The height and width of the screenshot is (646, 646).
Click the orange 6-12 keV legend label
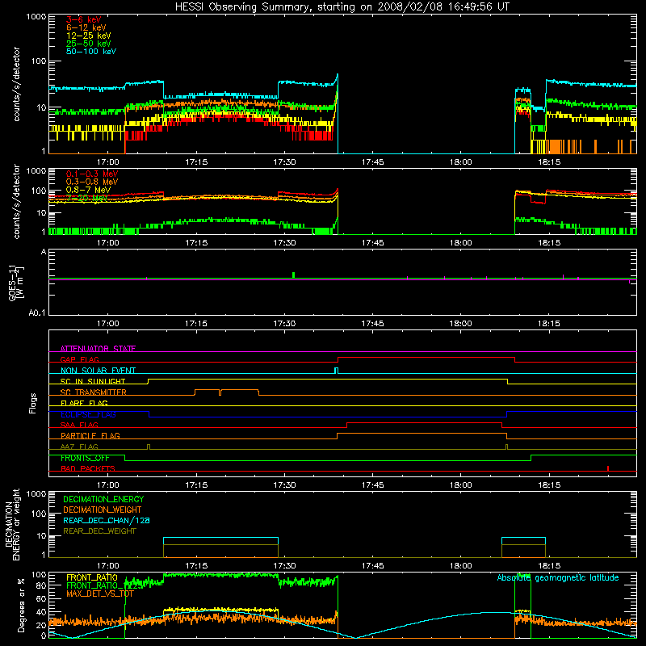(86, 27)
